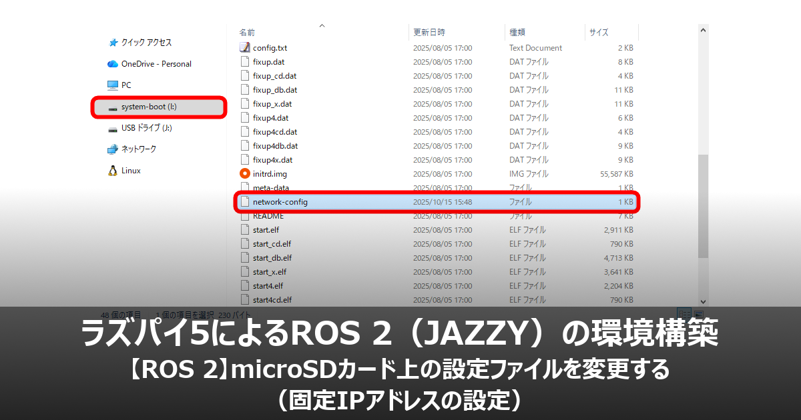Select the start4.elf file

point(268,286)
